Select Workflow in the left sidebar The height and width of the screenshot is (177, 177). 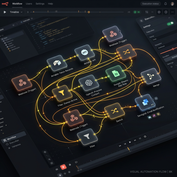click(14, 137)
